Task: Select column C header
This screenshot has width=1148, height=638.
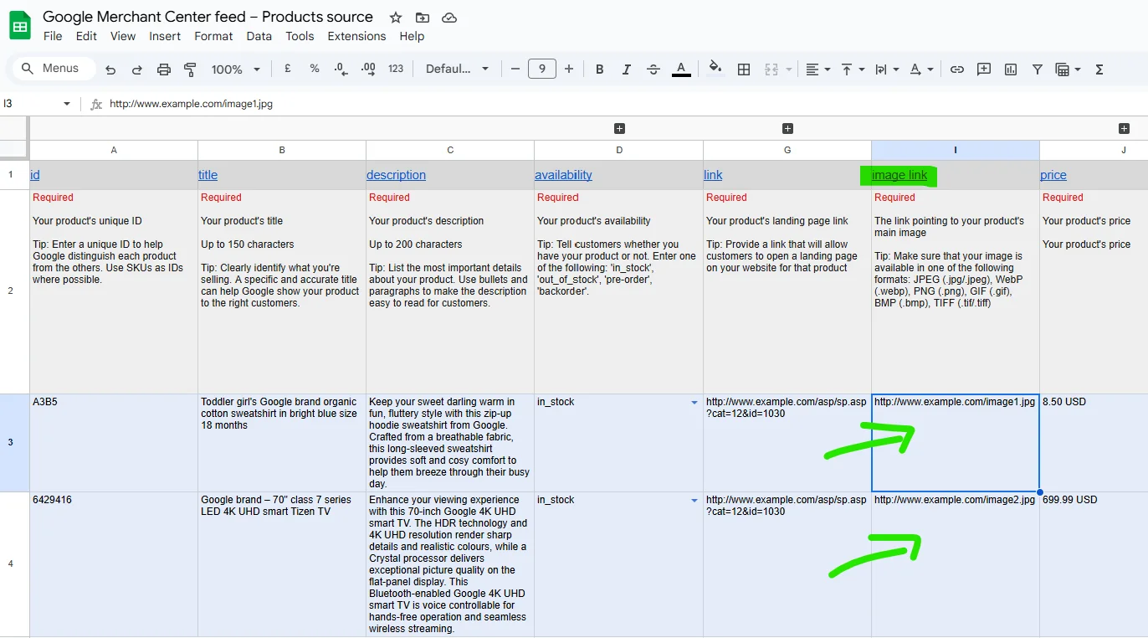Action: (450, 150)
